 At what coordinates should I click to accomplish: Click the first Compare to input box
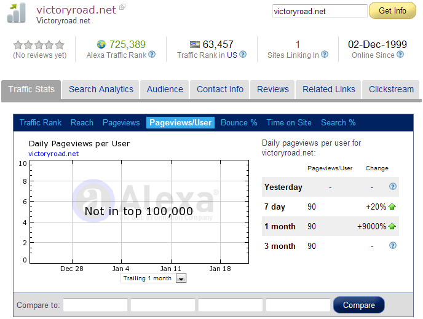(95, 305)
